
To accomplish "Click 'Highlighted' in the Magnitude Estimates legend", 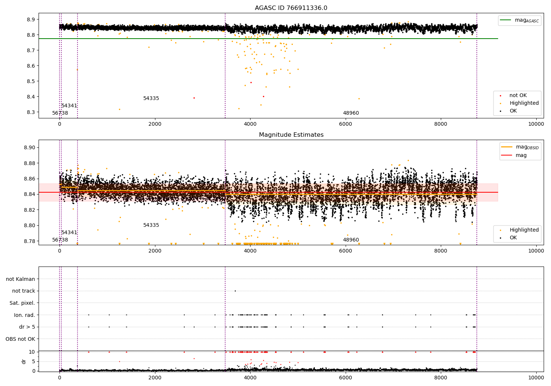I will pyautogui.click(x=524, y=230).
